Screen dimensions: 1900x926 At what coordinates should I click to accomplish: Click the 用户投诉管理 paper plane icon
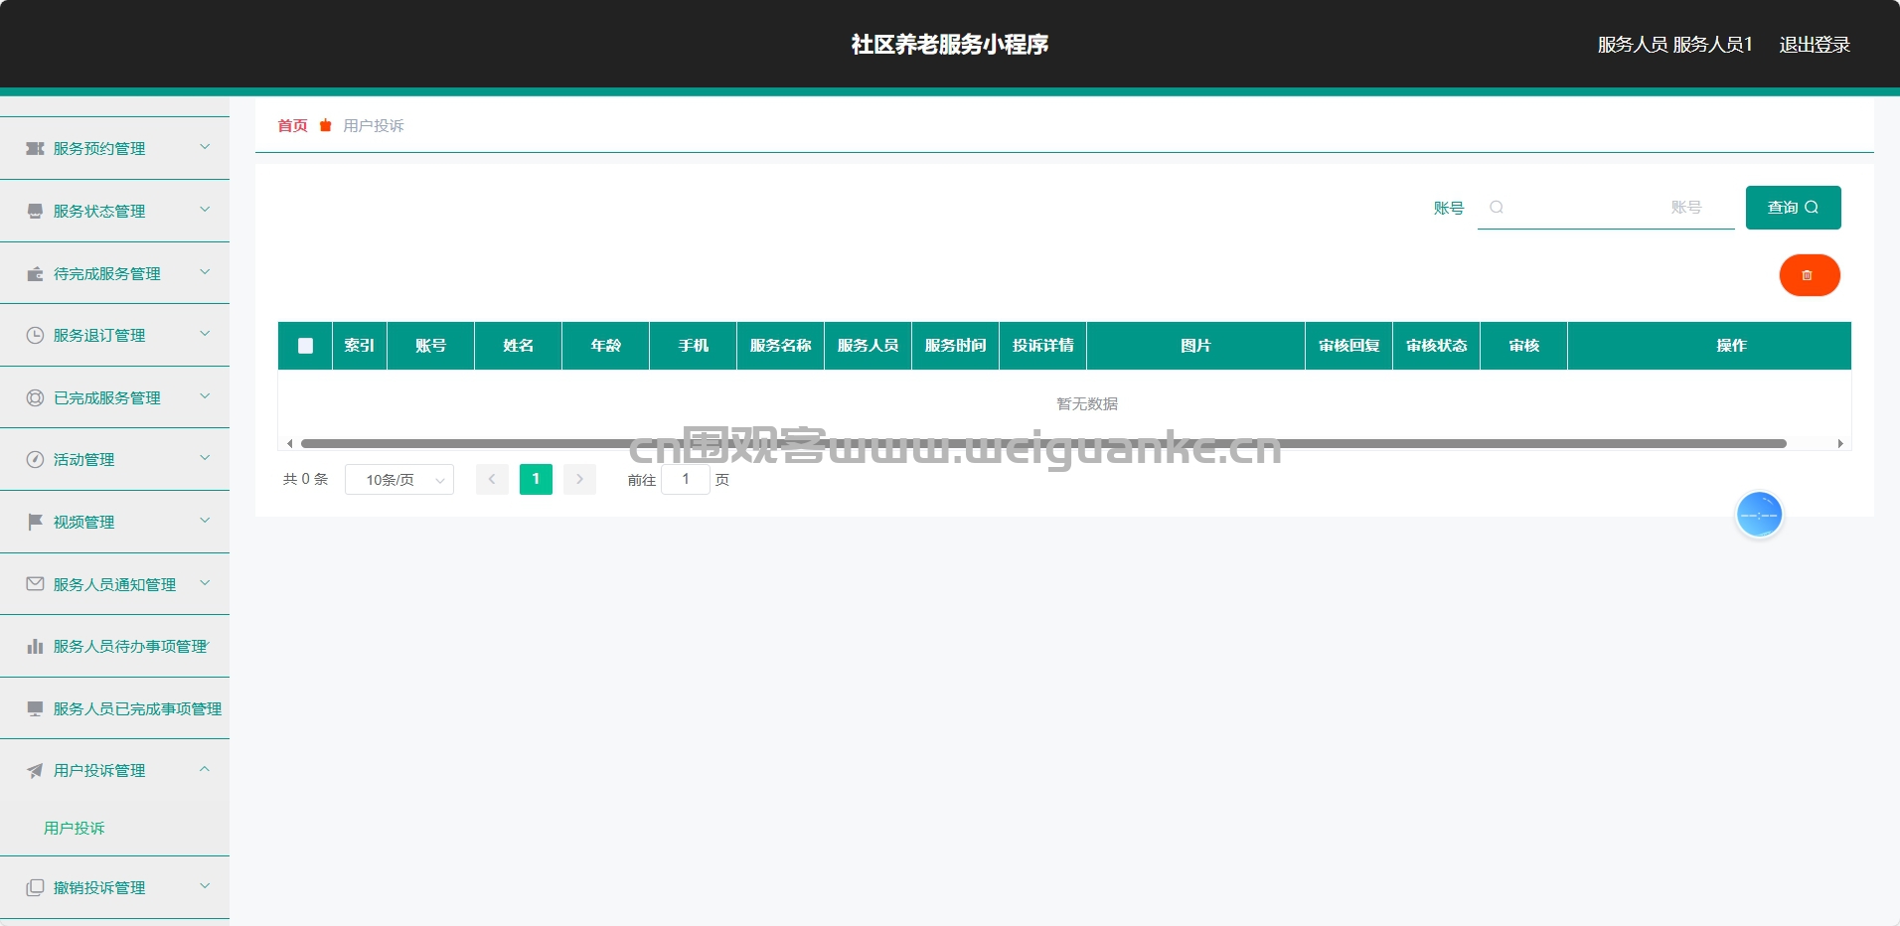tap(35, 770)
